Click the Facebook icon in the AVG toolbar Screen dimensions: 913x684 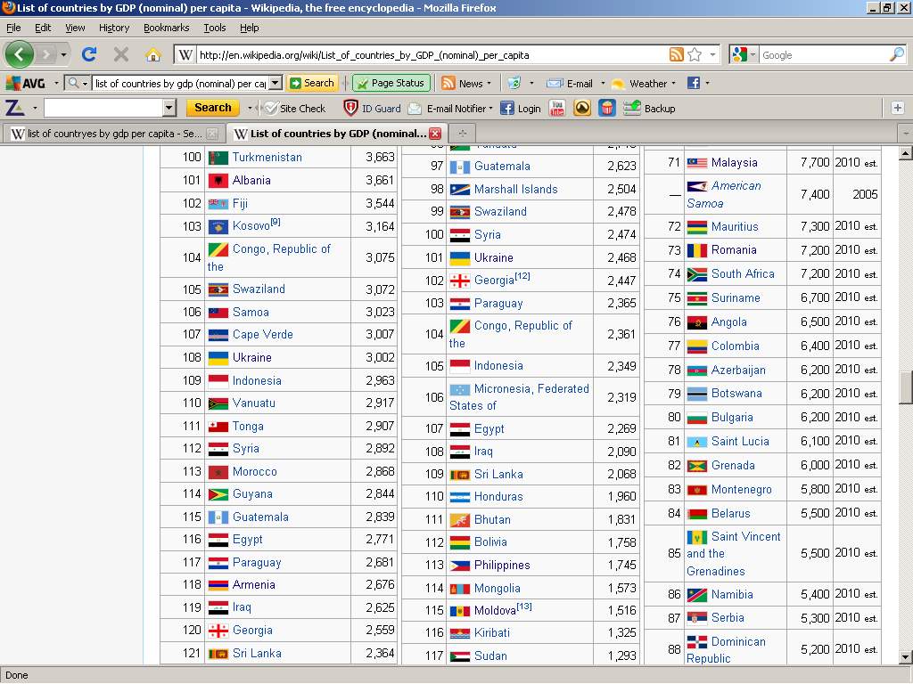(x=693, y=83)
